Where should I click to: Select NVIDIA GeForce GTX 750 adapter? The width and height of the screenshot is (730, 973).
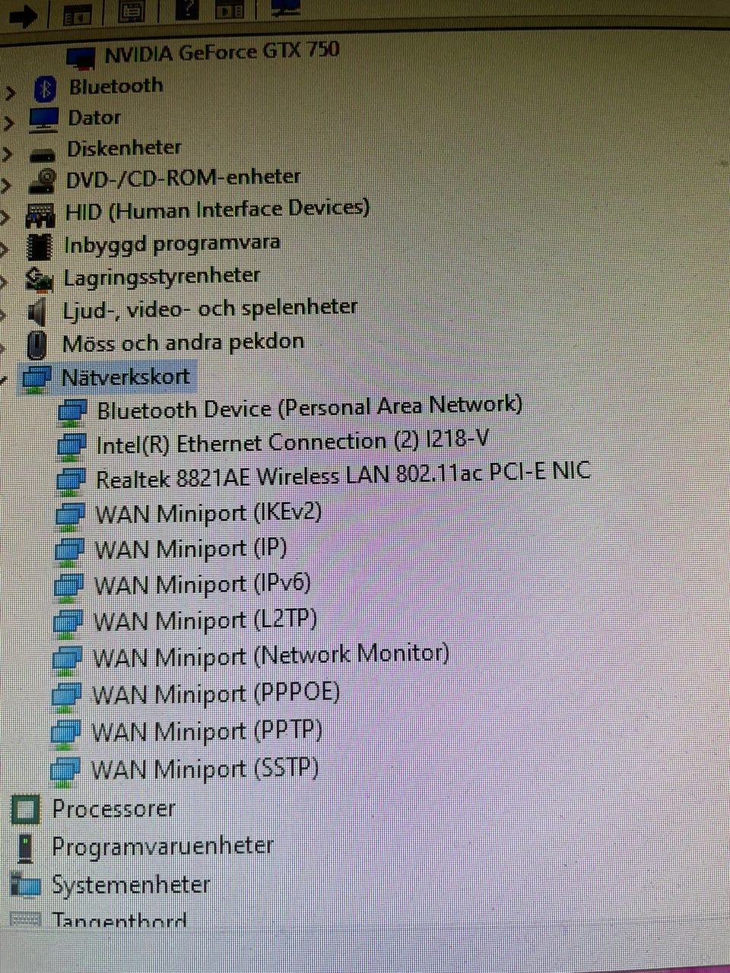coord(221,52)
